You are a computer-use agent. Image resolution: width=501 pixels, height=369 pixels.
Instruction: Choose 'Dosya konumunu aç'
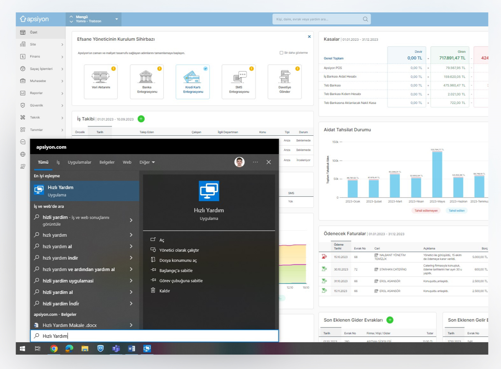(x=178, y=260)
